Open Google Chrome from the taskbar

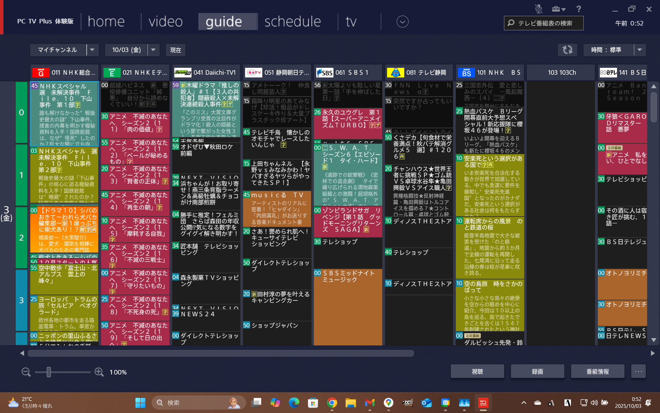click(x=332, y=403)
